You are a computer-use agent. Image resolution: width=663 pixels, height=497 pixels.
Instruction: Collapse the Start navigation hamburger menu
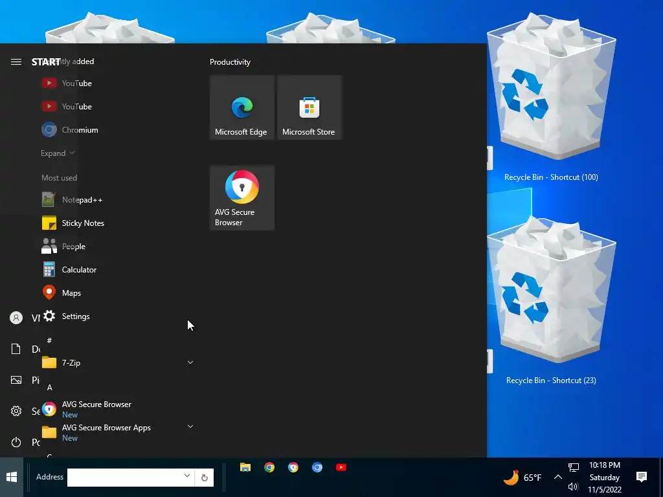pos(16,61)
